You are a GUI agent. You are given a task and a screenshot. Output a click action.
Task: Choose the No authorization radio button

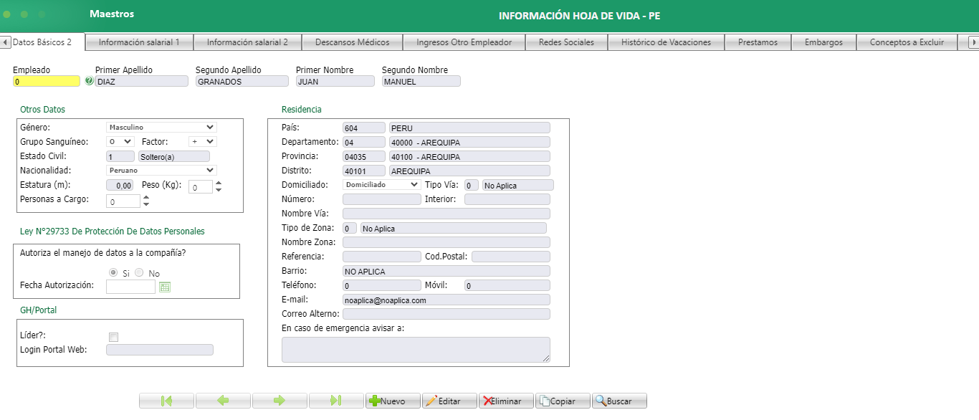coord(140,272)
